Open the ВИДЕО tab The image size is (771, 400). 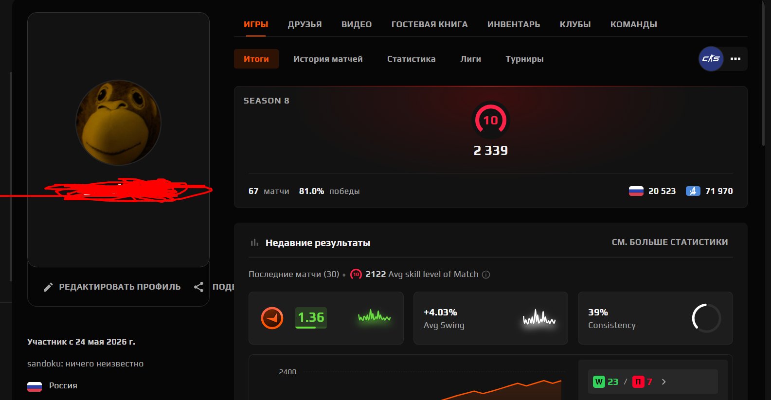357,24
